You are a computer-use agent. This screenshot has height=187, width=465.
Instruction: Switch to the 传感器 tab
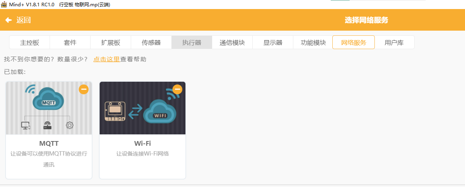pyautogui.click(x=151, y=42)
